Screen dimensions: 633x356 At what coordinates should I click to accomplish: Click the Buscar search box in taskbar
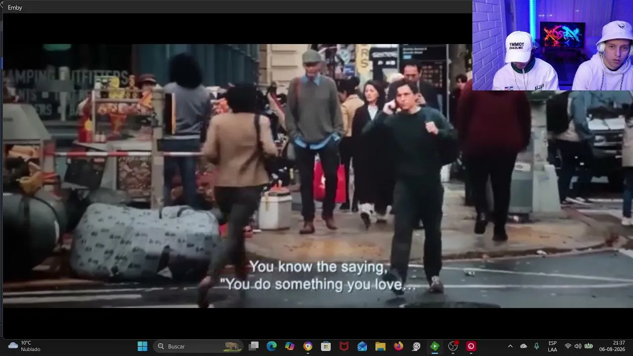coord(198,346)
